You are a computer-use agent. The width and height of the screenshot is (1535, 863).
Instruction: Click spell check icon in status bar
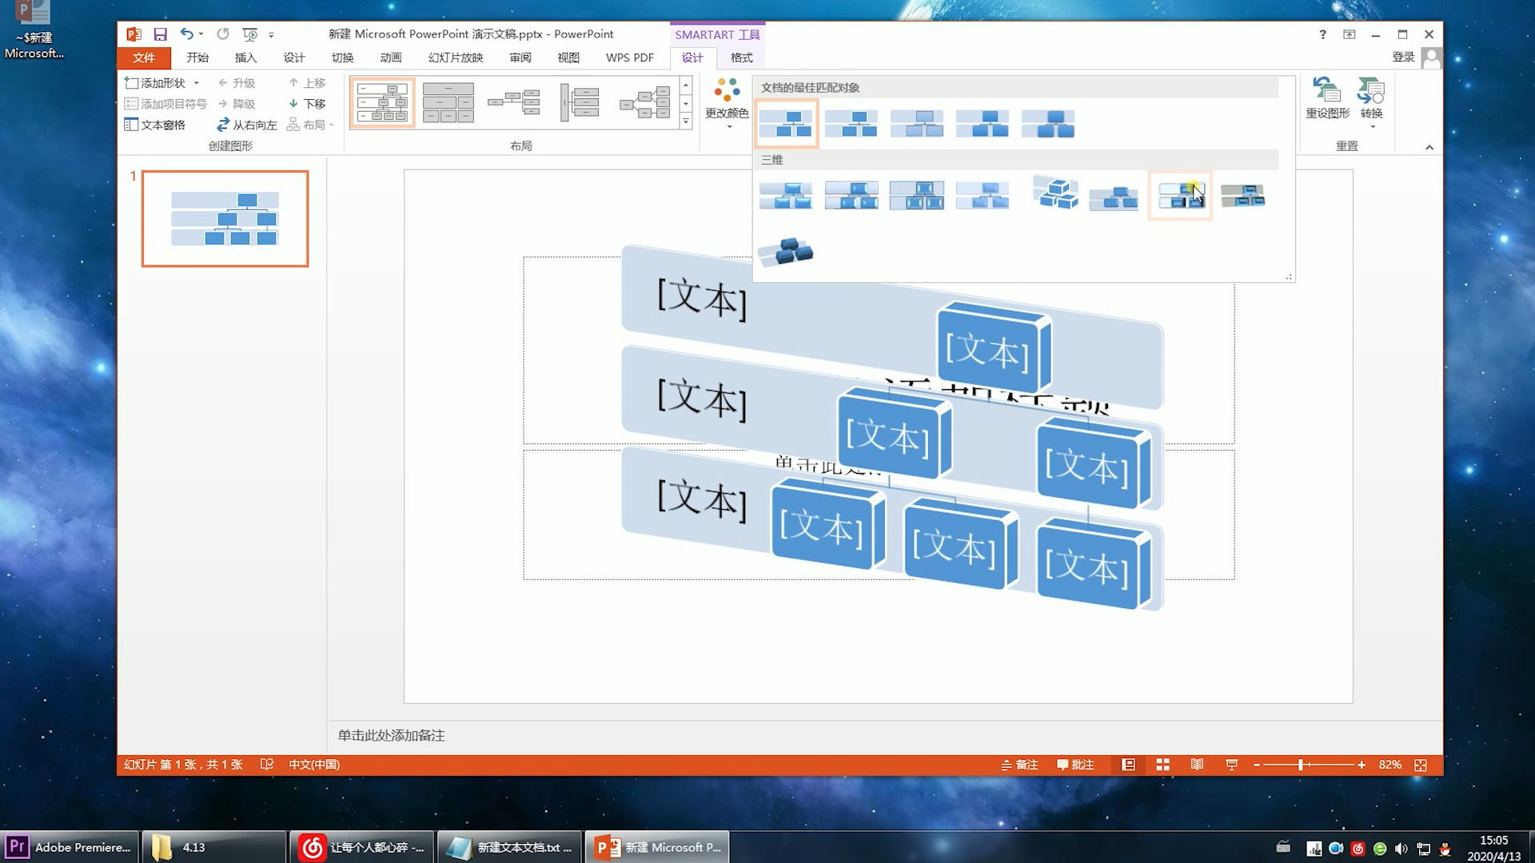click(x=267, y=765)
